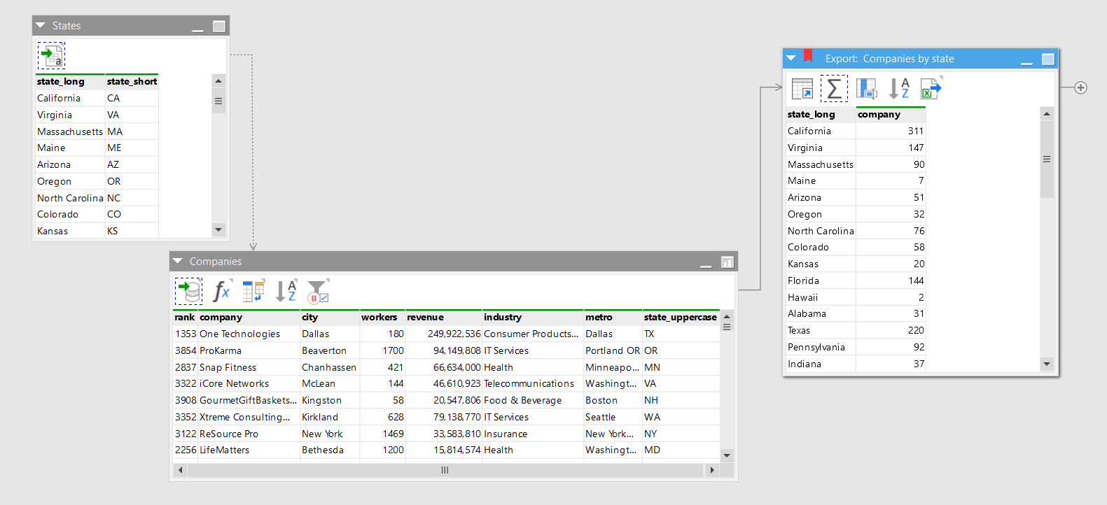Collapse the States table with its triangle
The width and height of the screenshot is (1107, 505).
pos(41,26)
